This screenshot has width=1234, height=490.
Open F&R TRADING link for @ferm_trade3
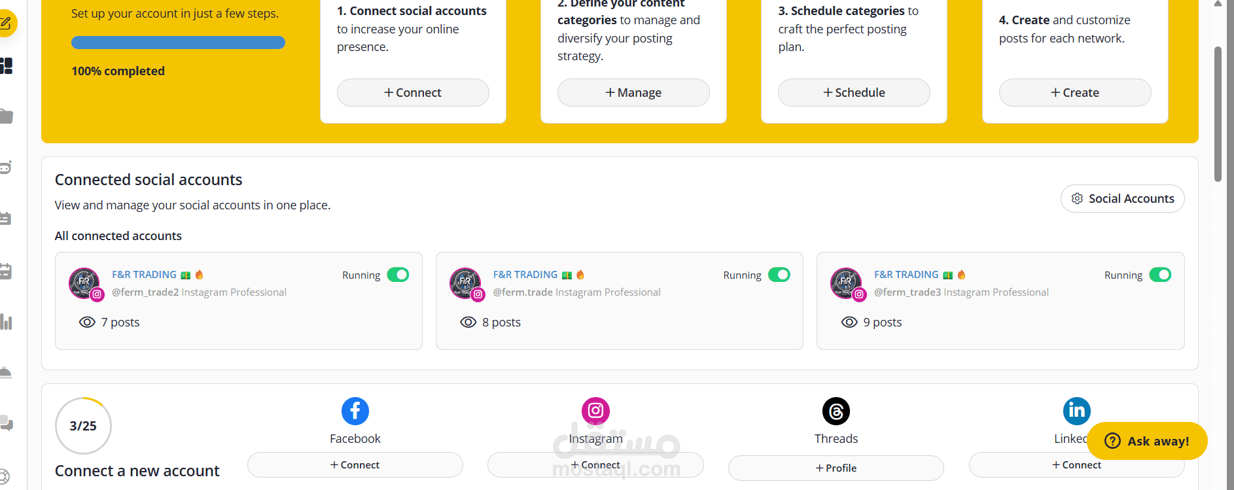[906, 274]
